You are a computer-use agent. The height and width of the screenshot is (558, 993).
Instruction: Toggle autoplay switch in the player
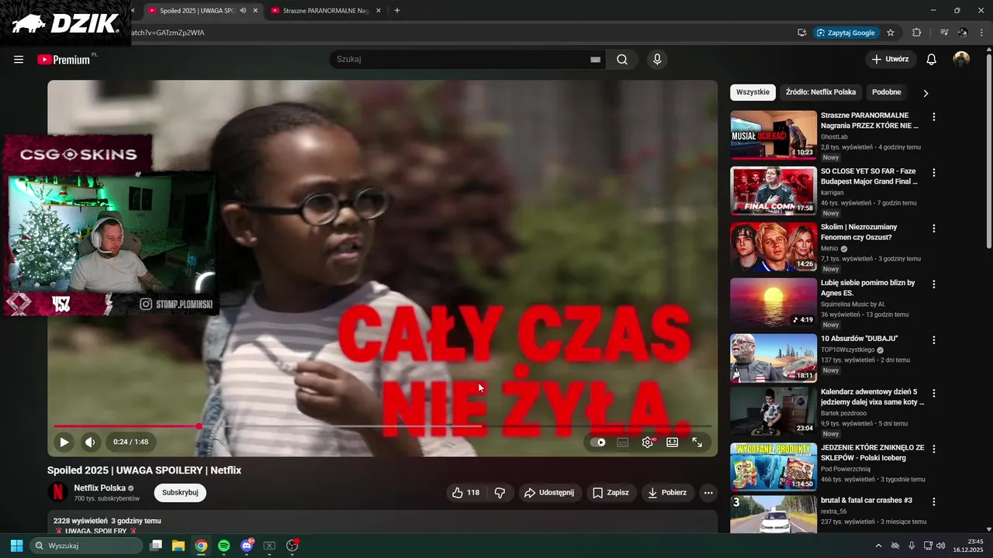[x=598, y=443]
